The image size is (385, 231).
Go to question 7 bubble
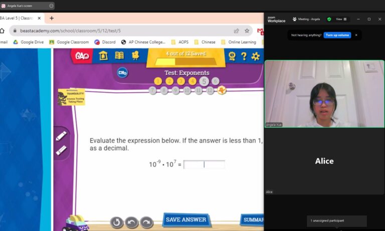[x=152, y=91]
